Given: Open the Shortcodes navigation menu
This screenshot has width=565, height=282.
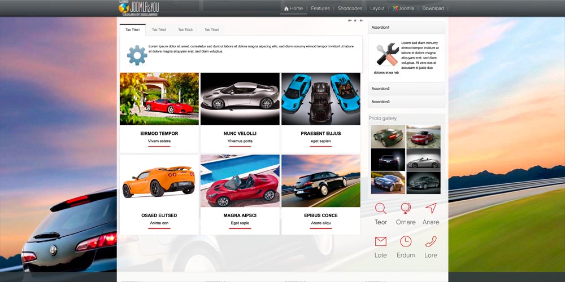Looking at the screenshot, I should [350, 8].
